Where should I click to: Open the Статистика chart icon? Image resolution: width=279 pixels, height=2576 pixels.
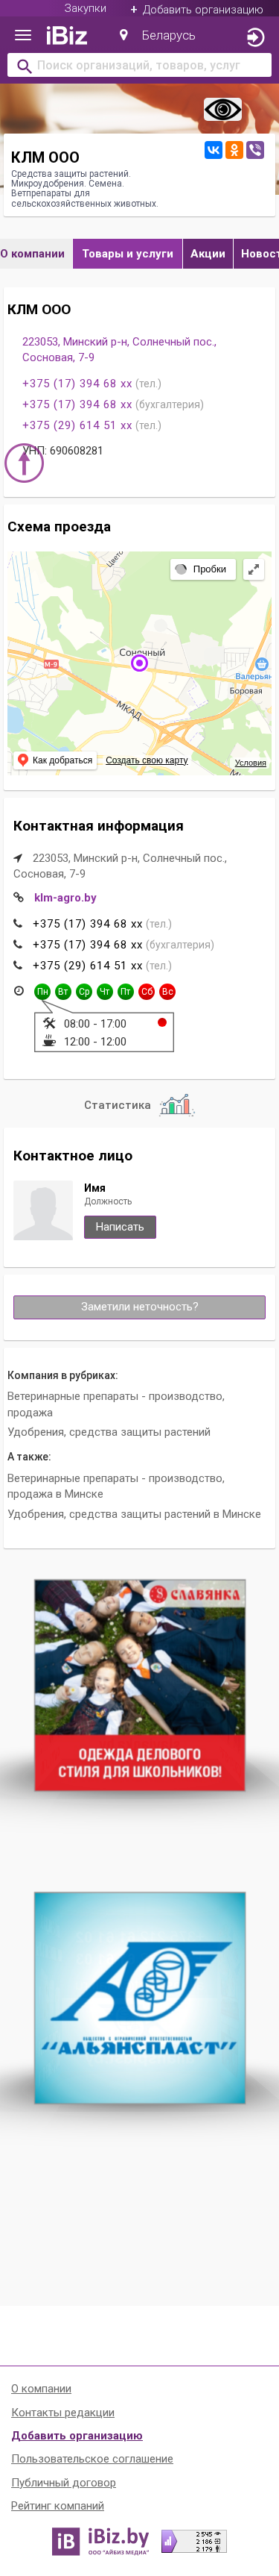click(x=177, y=1105)
